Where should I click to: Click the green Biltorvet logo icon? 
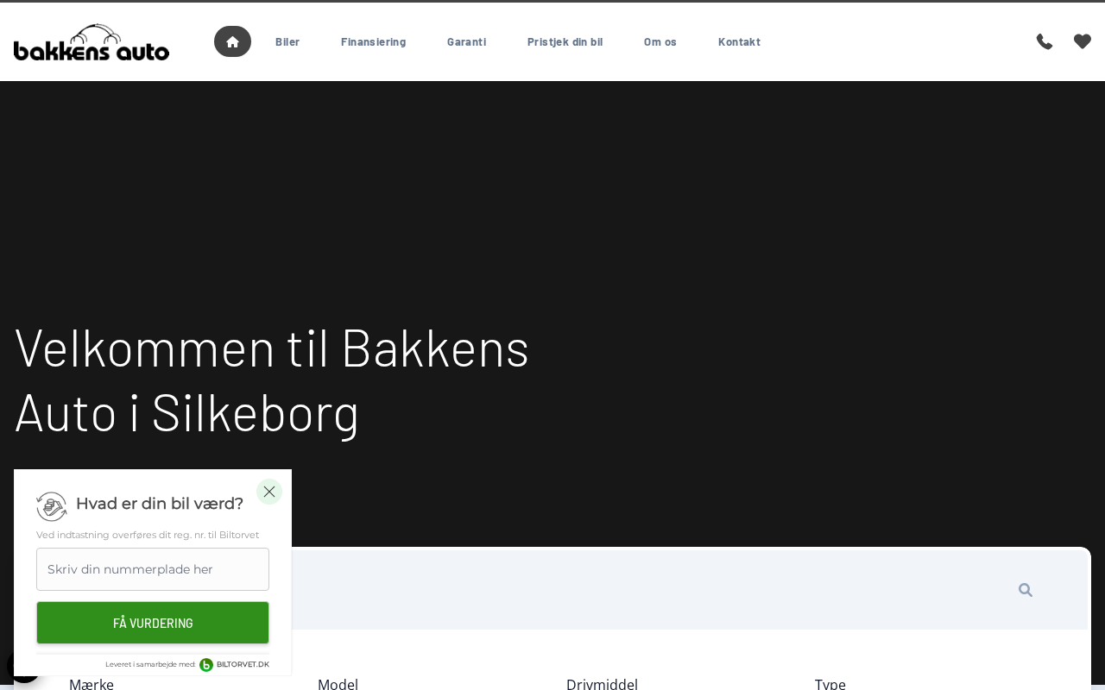(206, 665)
